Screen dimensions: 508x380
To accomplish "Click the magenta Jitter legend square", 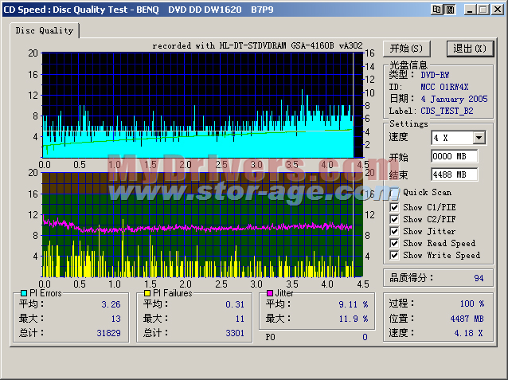I will coord(269,294).
